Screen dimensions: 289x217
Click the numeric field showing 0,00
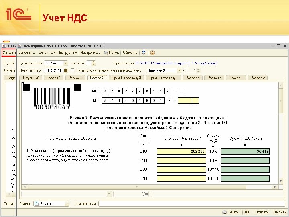click(x=131, y=194)
